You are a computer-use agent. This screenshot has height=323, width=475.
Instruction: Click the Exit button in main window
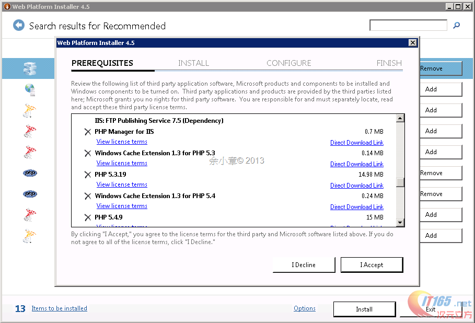click(x=431, y=309)
